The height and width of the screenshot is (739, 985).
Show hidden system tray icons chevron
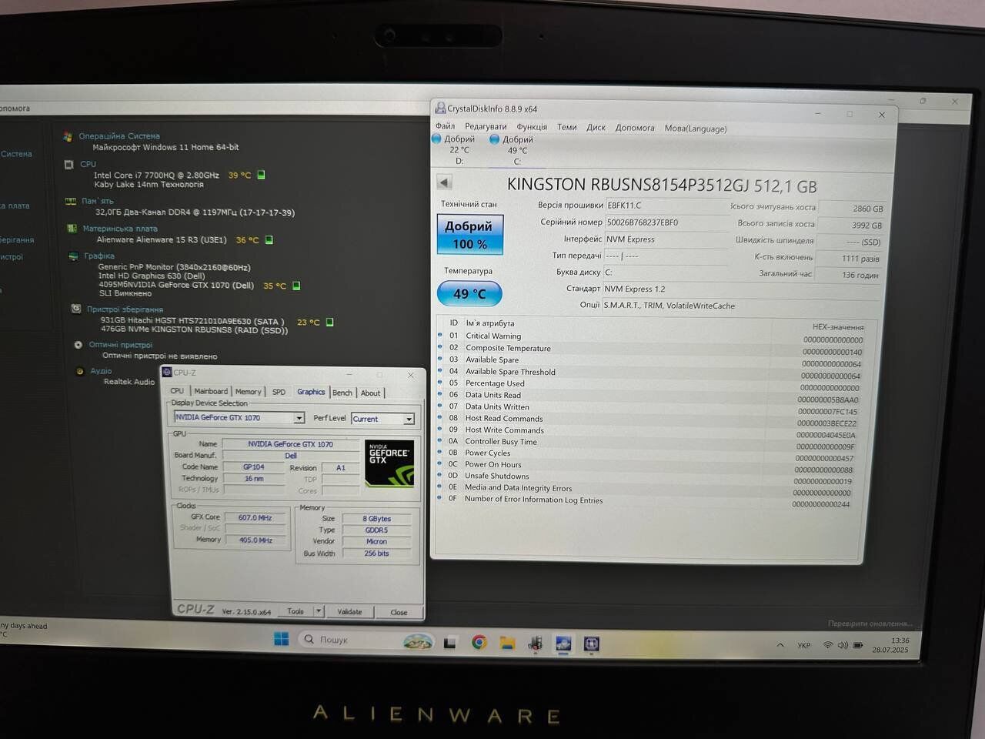[780, 645]
